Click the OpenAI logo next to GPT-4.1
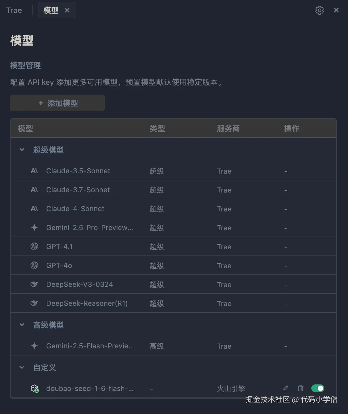 [x=34, y=247]
